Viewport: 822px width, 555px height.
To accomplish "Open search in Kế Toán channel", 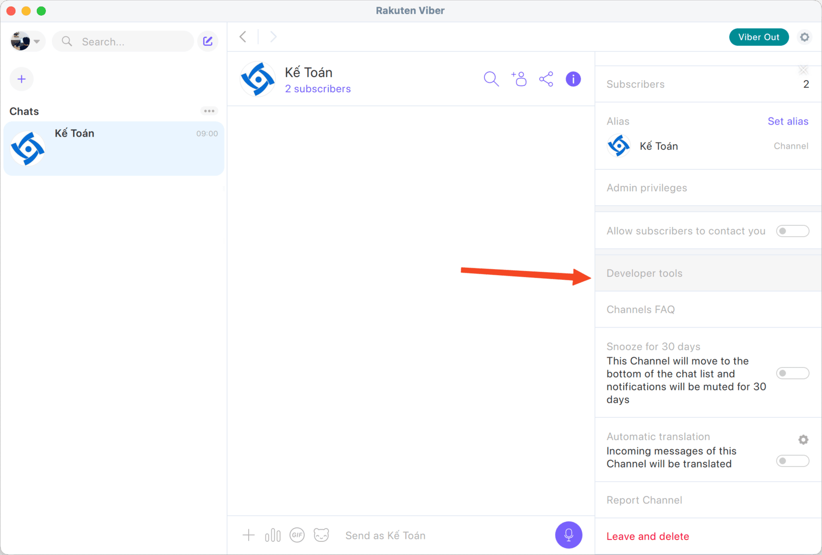I will click(491, 79).
